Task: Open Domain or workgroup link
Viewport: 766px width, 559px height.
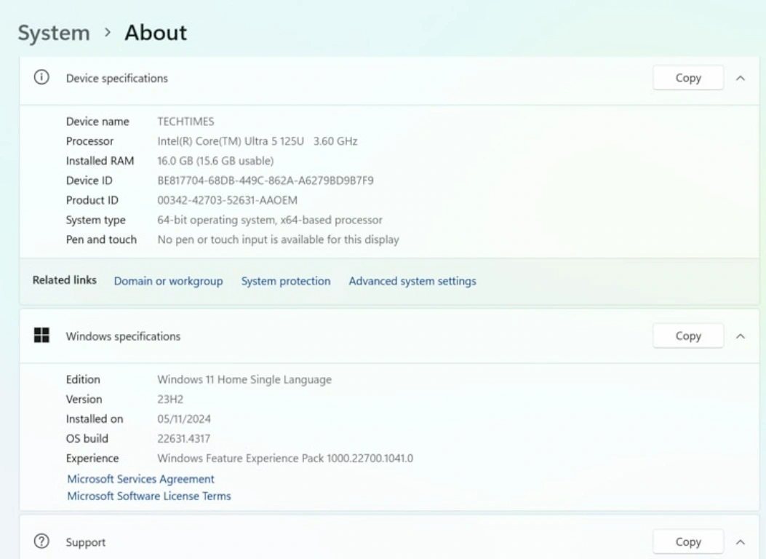Action: [168, 281]
